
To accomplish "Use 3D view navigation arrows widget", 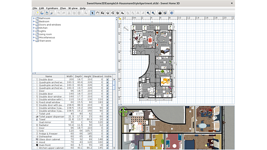I will coord(123,112).
